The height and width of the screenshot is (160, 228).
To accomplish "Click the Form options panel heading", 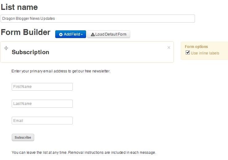I will [196, 47].
